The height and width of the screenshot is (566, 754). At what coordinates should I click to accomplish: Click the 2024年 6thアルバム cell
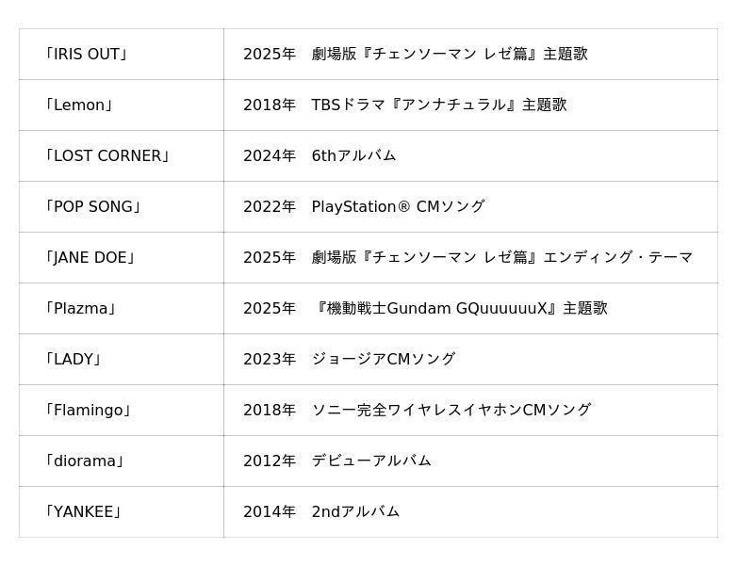pyautogui.click(x=320, y=156)
